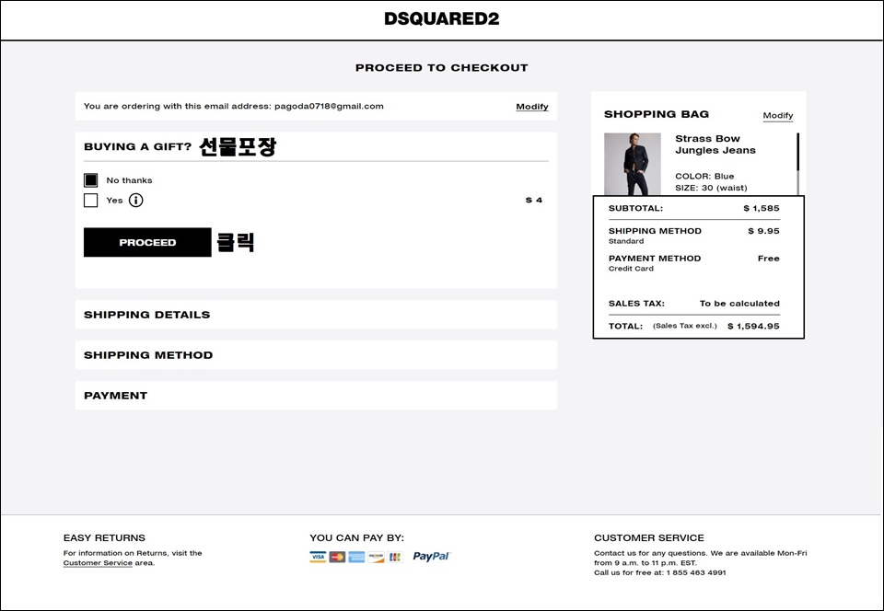Modify the Shopping Bag contents

(x=778, y=115)
